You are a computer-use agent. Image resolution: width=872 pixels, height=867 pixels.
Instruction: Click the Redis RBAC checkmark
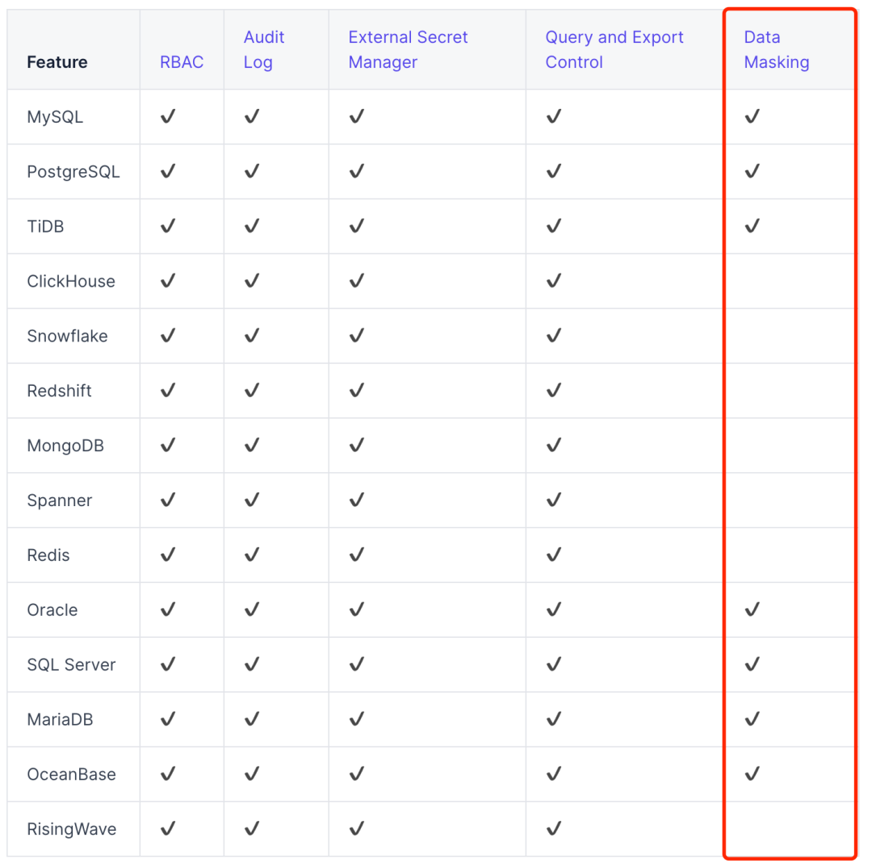click(168, 555)
